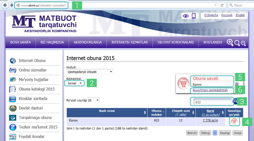Click the magnifier zoom-in plus icon
This screenshot has width=254, height=141.
coord(230,42)
